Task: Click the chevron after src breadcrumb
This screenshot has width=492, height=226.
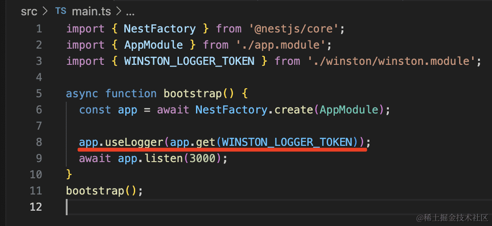Action: (45, 11)
